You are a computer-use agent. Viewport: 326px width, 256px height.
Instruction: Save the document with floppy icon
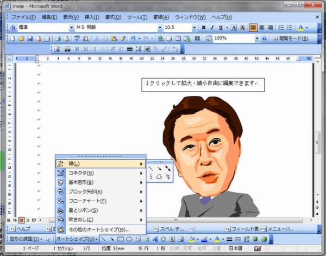[30, 39]
